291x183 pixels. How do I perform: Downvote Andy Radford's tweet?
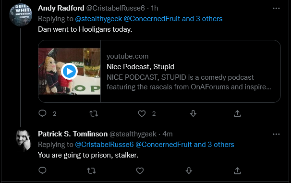(193, 113)
